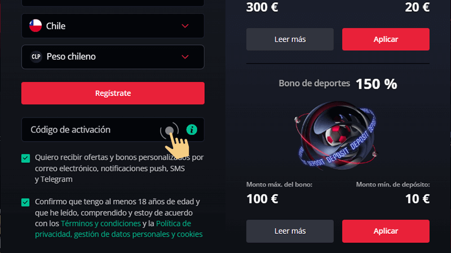Click Leer más for the 300 € bonus
The height and width of the screenshot is (253, 451).
tap(290, 39)
